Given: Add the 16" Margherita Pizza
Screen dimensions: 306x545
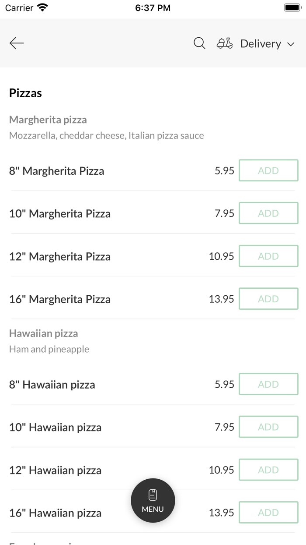Looking at the screenshot, I should [x=268, y=299].
